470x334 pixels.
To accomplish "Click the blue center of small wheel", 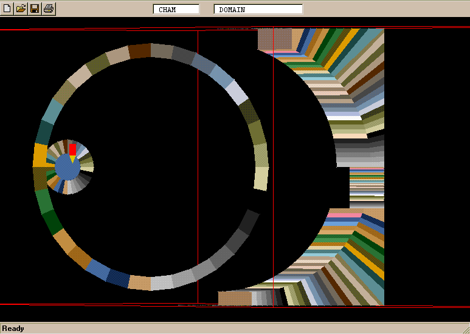I will point(66,167).
